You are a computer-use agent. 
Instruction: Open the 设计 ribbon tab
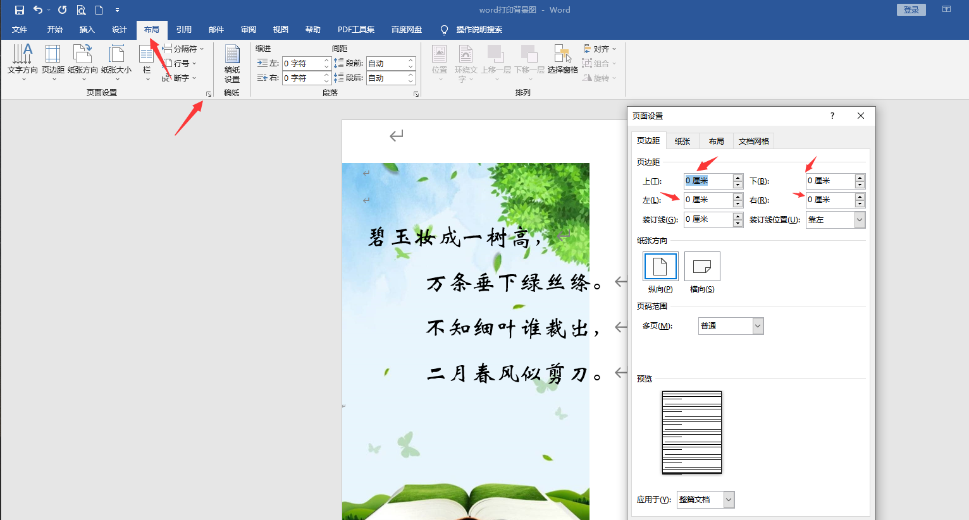tap(119, 30)
